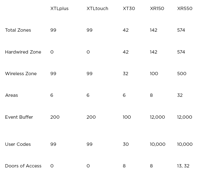Click the XR550 Total Zones value 574
The width and height of the screenshot is (199, 178).
click(181, 30)
